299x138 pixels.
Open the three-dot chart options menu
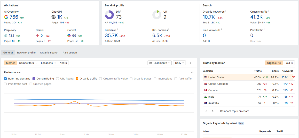pos(191,63)
